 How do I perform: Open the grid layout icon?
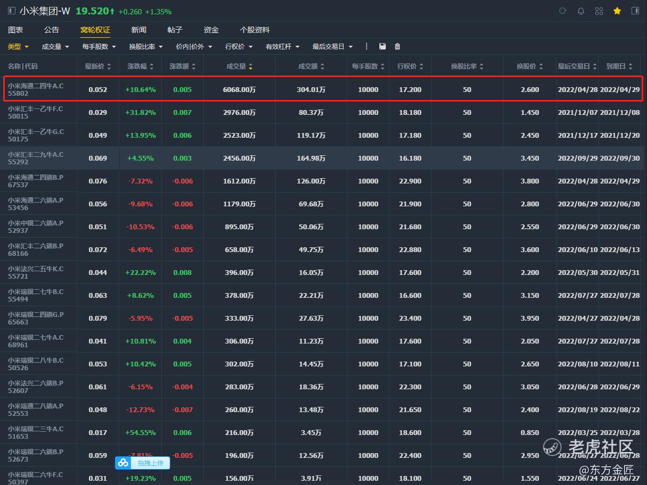[x=599, y=11]
